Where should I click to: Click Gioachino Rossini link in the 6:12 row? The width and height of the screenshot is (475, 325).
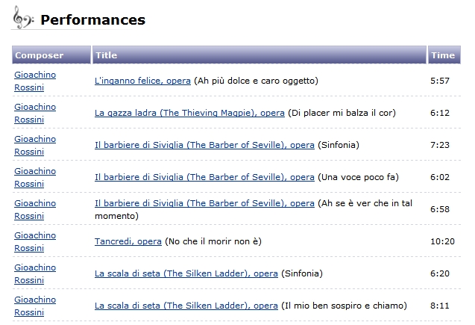pyautogui.click(x=35, y=113)
